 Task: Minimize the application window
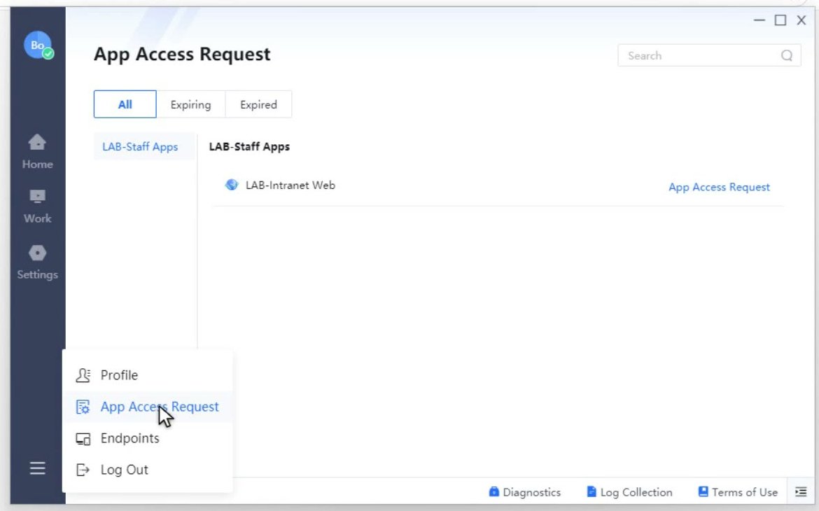(759, 20)
